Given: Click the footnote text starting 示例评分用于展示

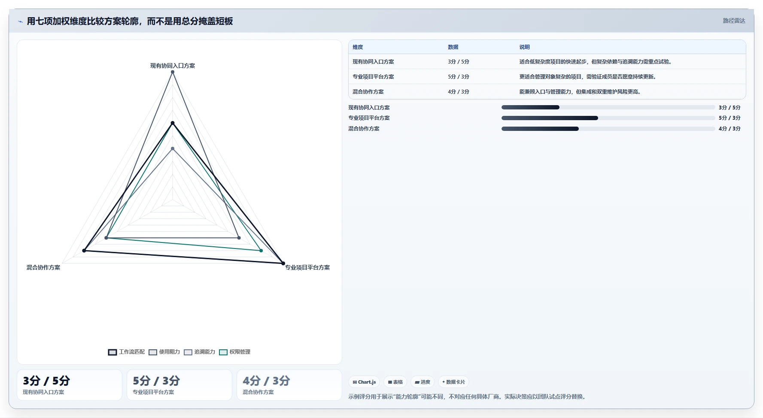Looking at the screenshot, I should 468,397.
